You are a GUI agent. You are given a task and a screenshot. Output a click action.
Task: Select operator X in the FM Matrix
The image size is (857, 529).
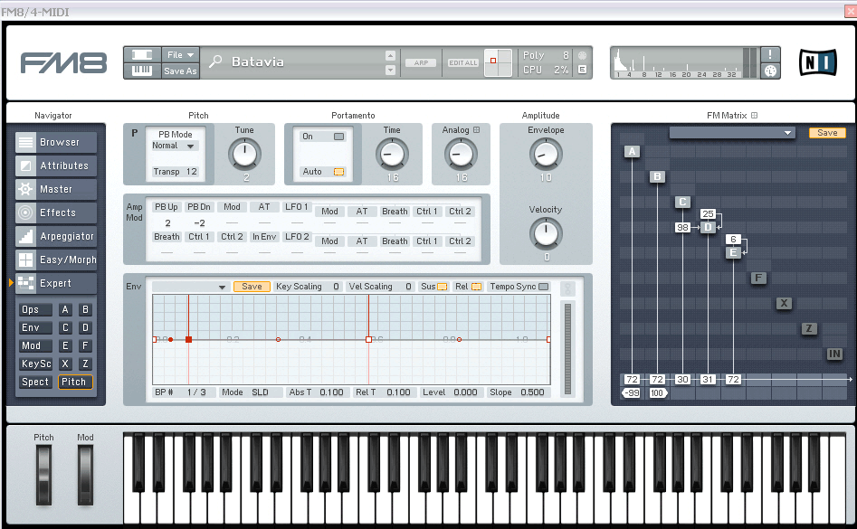(x=784, y=303)
